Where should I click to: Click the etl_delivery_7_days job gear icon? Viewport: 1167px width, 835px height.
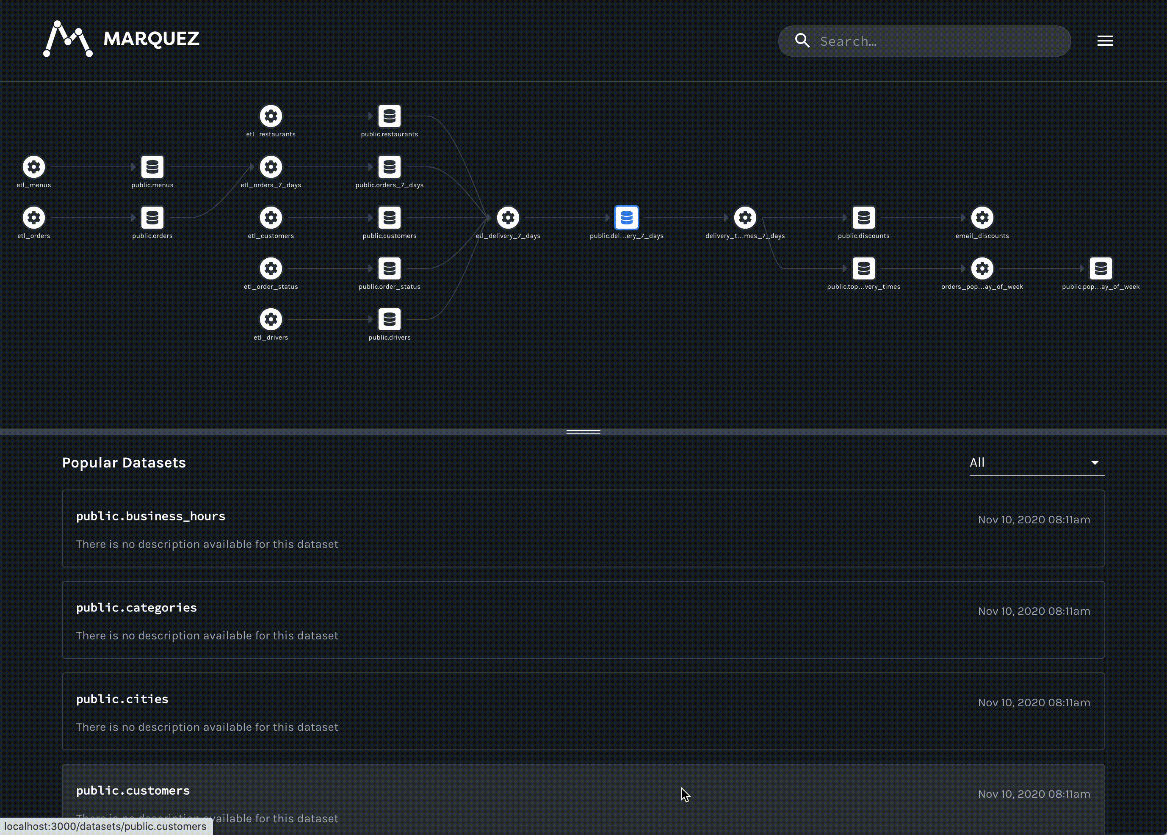507,218
